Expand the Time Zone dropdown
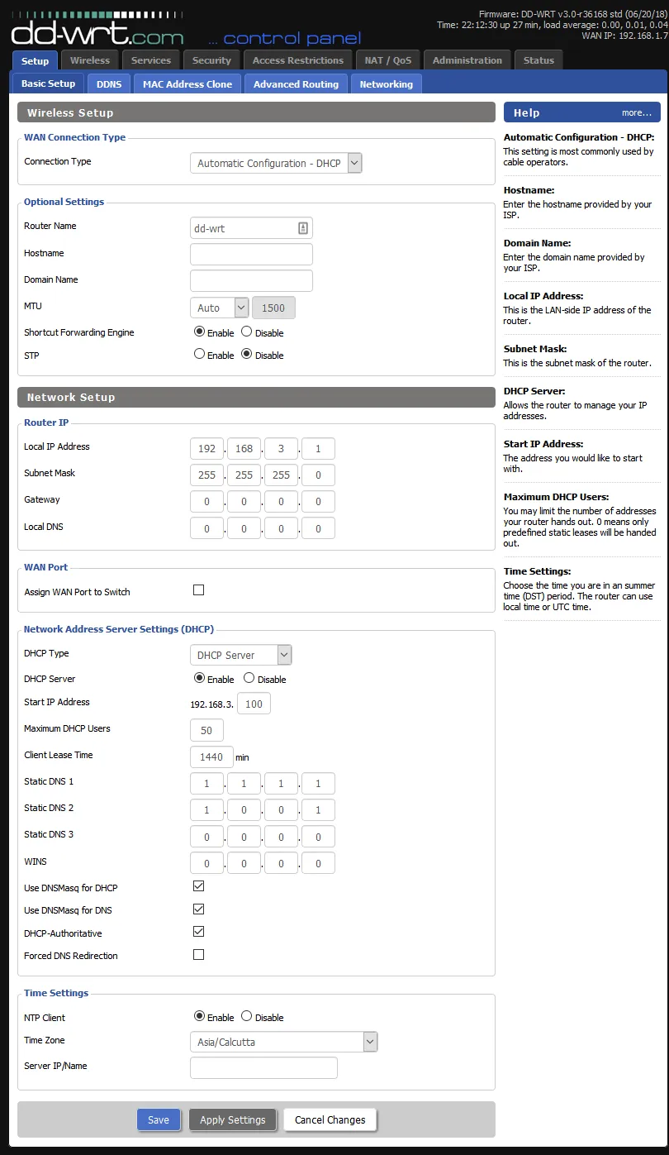669x1155 pixels. click(283, 1042)
